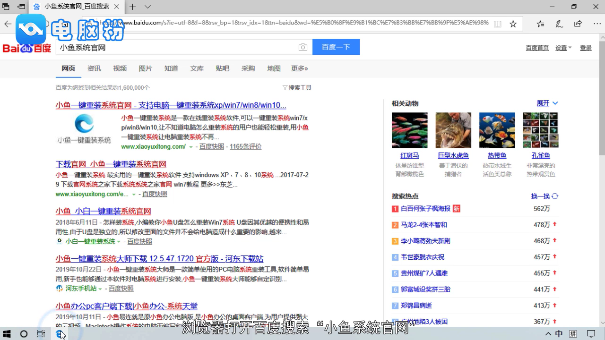Toggle the favorite star for this page
This screenshot has height=340, width=605.
pos(513,24)
